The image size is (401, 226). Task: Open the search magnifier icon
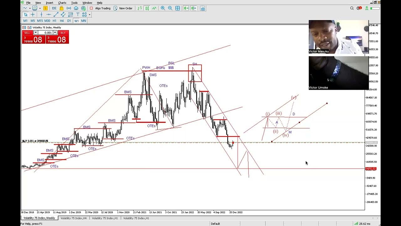pos(352,8)
